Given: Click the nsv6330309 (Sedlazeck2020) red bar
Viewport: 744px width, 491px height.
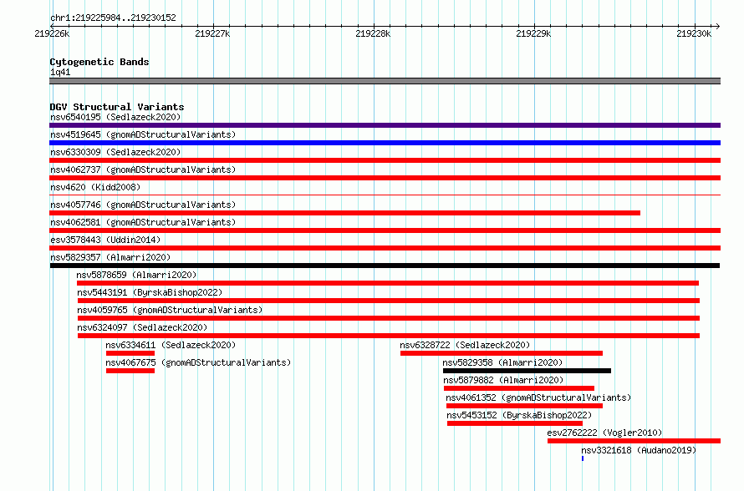Looking at the screenshot, I should (385, 160).
